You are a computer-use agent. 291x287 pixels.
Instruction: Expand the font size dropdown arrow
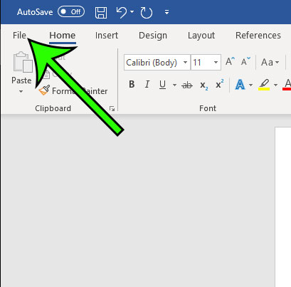coord(216,63)
